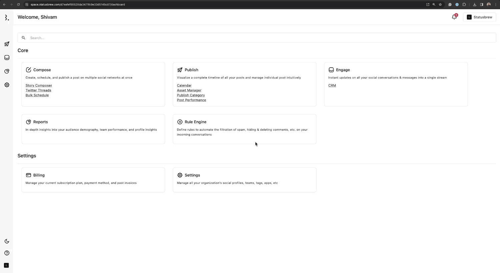Open the Asset Manager link

pyautogui.click(x=189, y=90)
